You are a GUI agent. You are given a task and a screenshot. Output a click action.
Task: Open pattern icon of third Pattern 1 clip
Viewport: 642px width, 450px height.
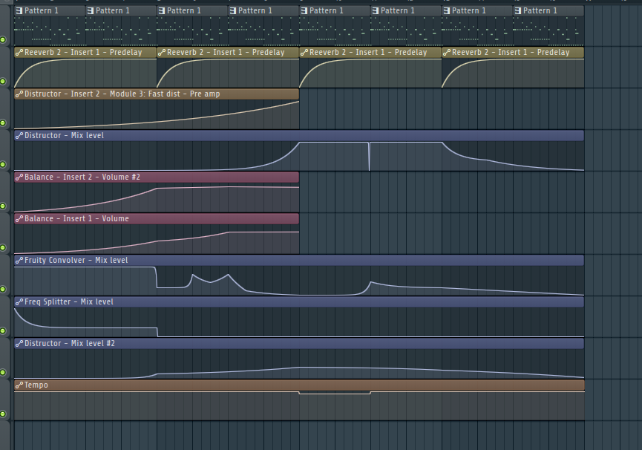click(x=161, y=11)
